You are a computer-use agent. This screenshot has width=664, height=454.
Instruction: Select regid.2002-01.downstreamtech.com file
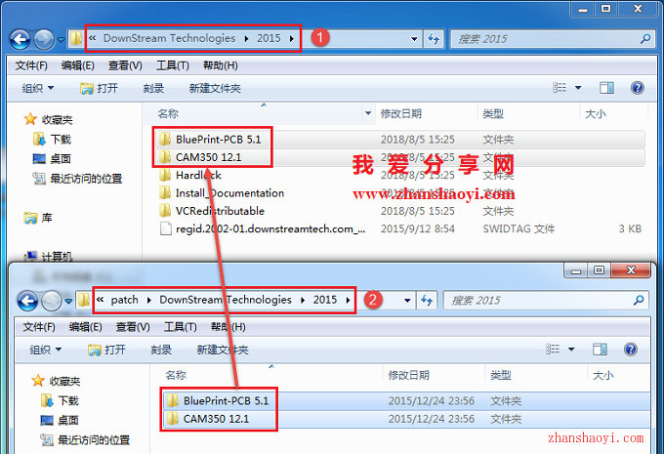tap(270, 228)
